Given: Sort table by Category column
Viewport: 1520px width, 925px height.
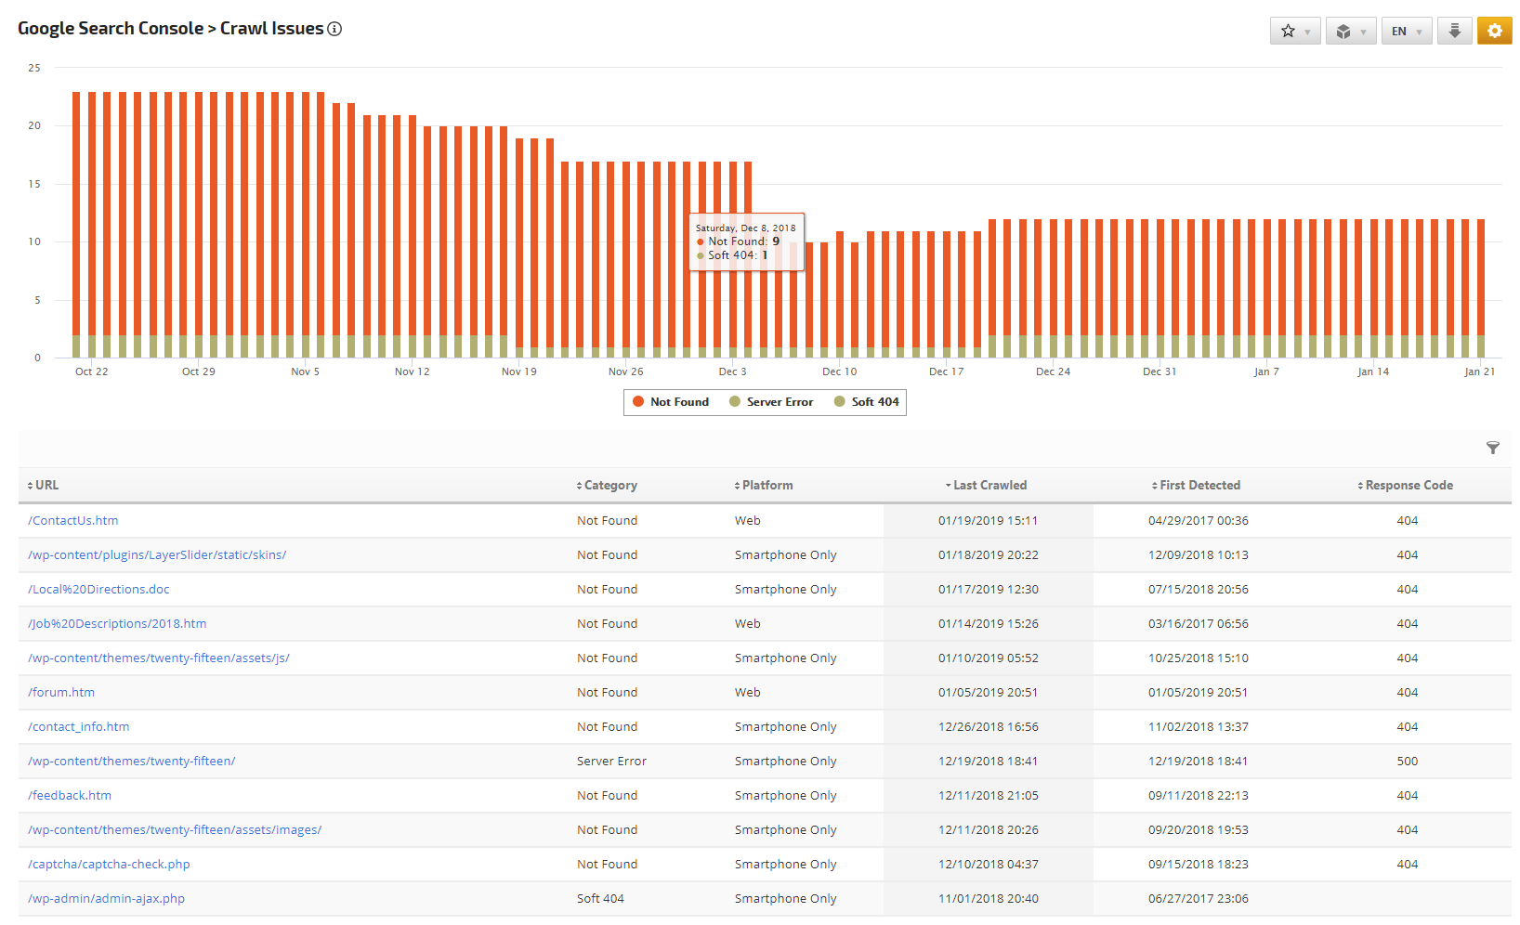Looking at the screenshot, I should (x=608, y=485).
